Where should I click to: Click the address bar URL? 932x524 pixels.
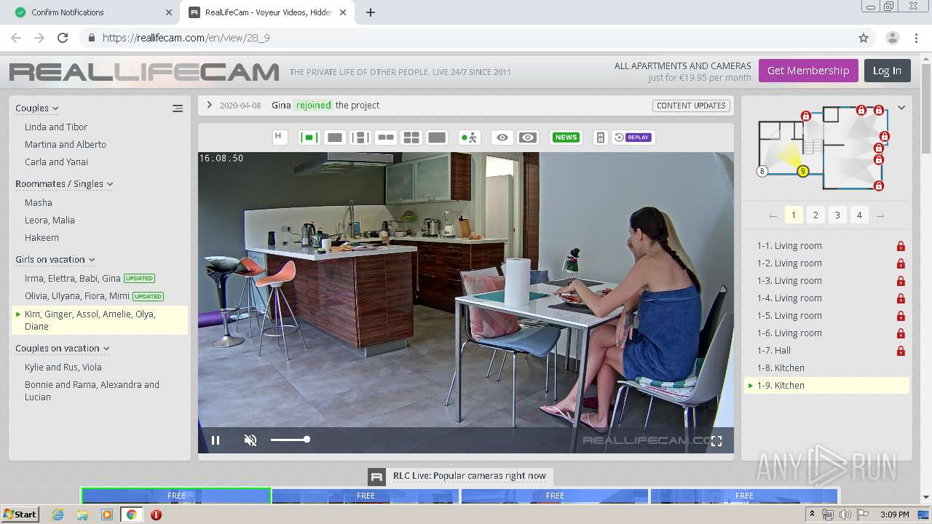186,38
